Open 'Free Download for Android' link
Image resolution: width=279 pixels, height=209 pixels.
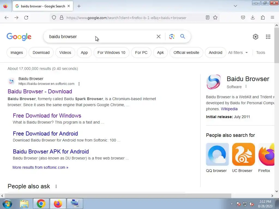(46, 134)
